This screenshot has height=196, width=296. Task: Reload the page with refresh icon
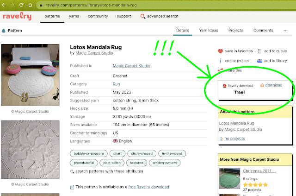pos(21,5)
